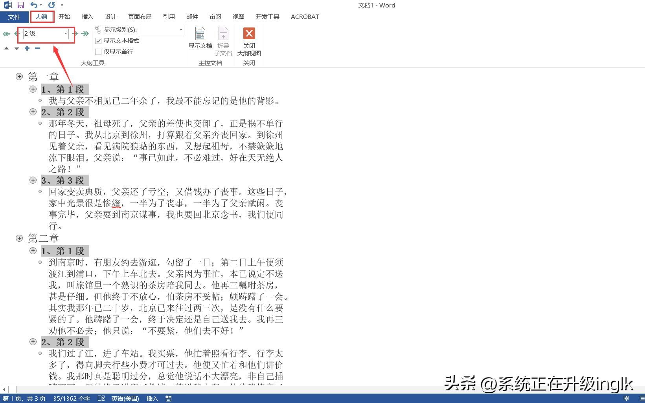Switch to the 邮件 tab
The width and height of the screenshot is (645, 403).
point(192,17)
